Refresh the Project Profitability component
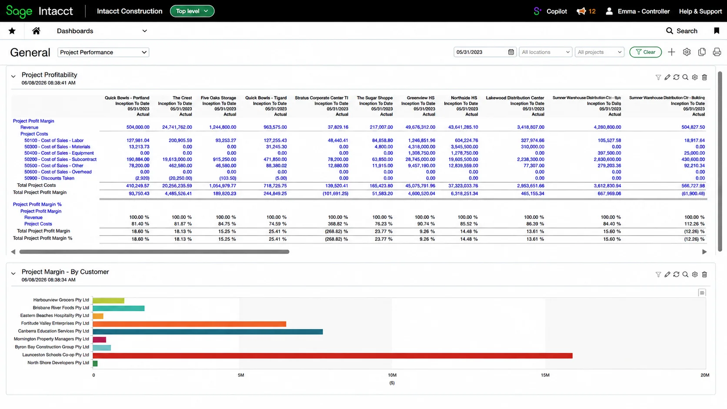This screenshot has height=409, width=727. click(676, 77)
